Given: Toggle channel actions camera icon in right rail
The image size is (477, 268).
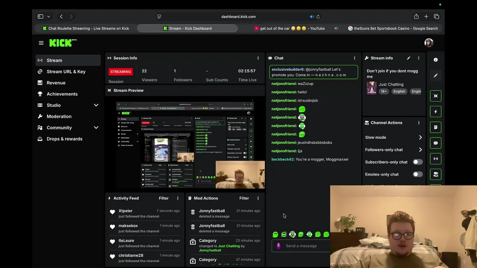Looking at the screenshot, I should point(436,174).
